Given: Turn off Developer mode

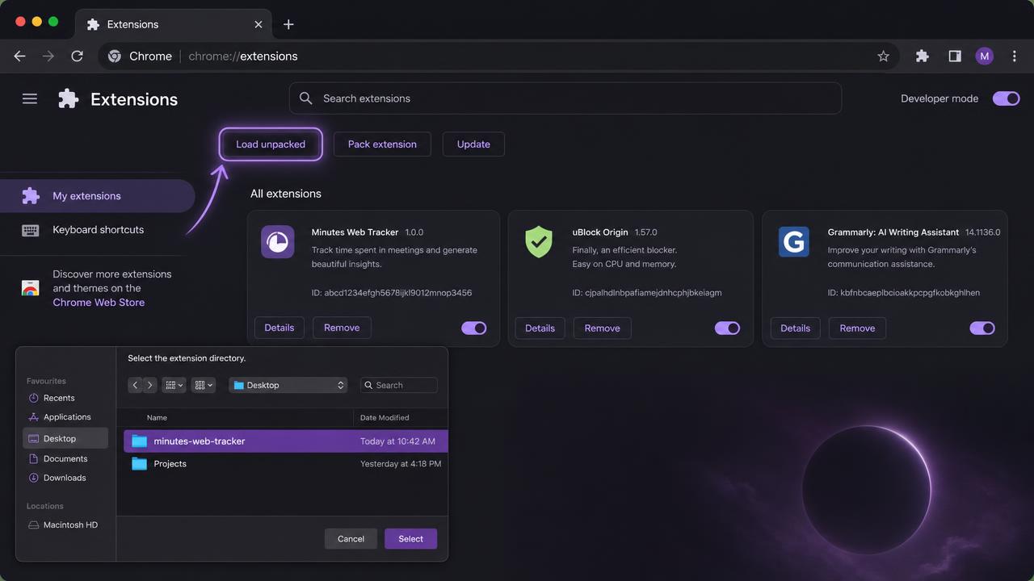Looking at the screenshot, I should click(x=1007, y=98).
